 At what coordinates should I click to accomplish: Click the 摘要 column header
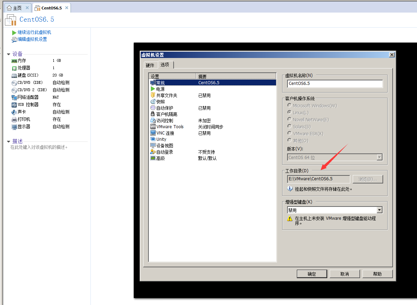(x=236, y=76)
